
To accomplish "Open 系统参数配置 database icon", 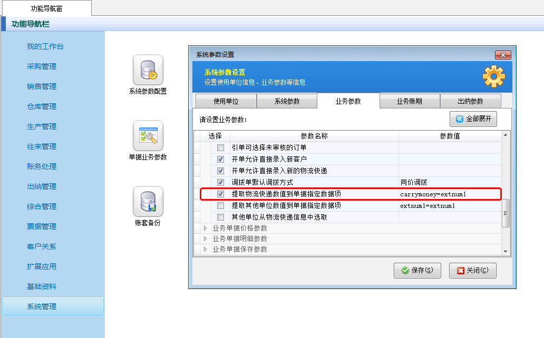I will (148, 70).
